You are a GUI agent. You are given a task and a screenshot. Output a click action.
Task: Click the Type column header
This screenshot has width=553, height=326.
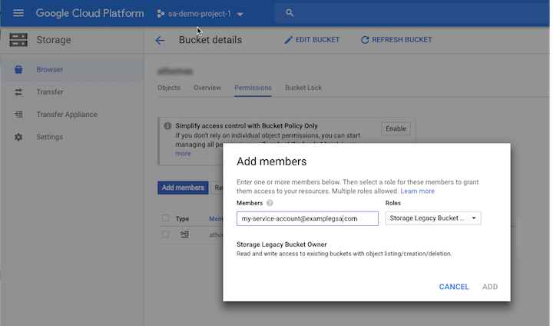pos(182,219)
